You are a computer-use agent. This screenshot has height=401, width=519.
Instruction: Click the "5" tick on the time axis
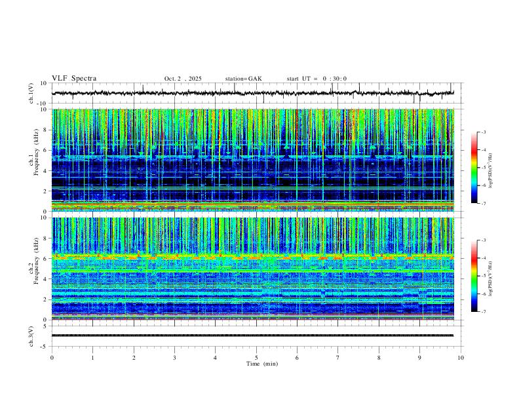click(x=256, y=358)
